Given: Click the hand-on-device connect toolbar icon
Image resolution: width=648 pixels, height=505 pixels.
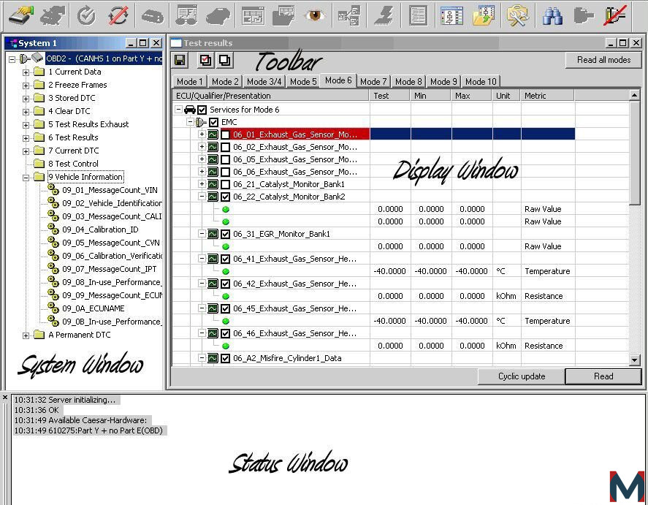Looking at the screenshot, I should [x=21, y=15].
